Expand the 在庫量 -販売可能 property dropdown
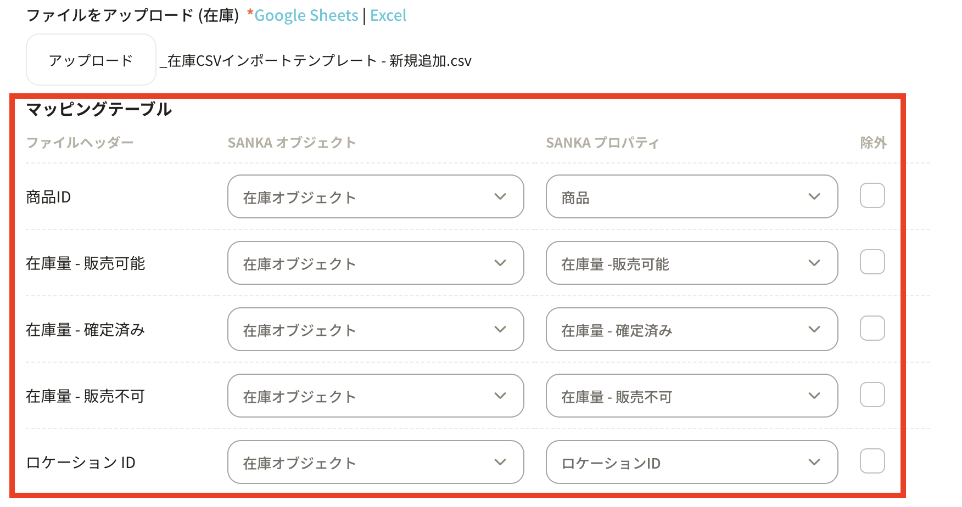The image size is (962, 507). [x=691, y=263]
